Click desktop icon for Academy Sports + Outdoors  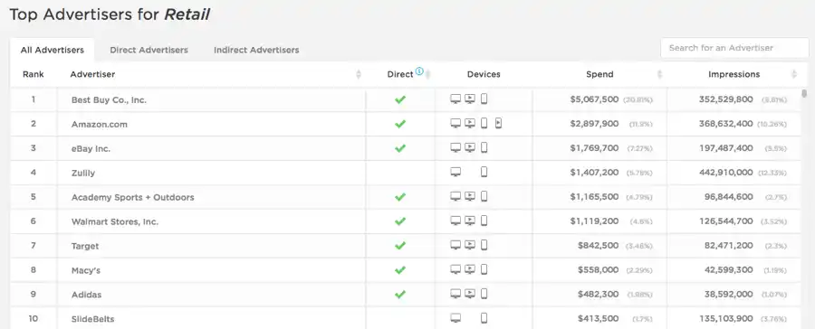click(455, 197)
